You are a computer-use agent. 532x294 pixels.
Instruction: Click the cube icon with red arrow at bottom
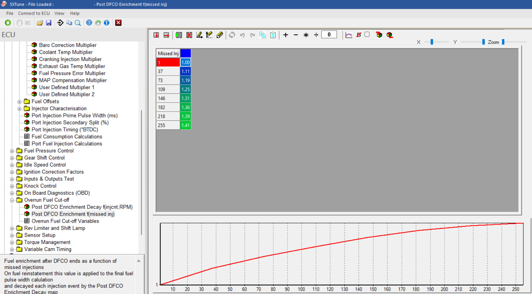tap(390, 35)
